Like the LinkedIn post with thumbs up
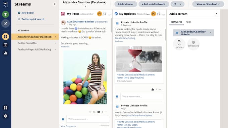 click(152, 89)
